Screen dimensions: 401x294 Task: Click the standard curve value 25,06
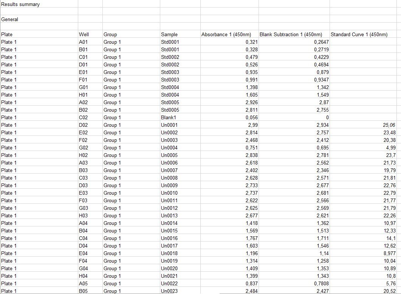pyautogui.click(x=365, y=125)
